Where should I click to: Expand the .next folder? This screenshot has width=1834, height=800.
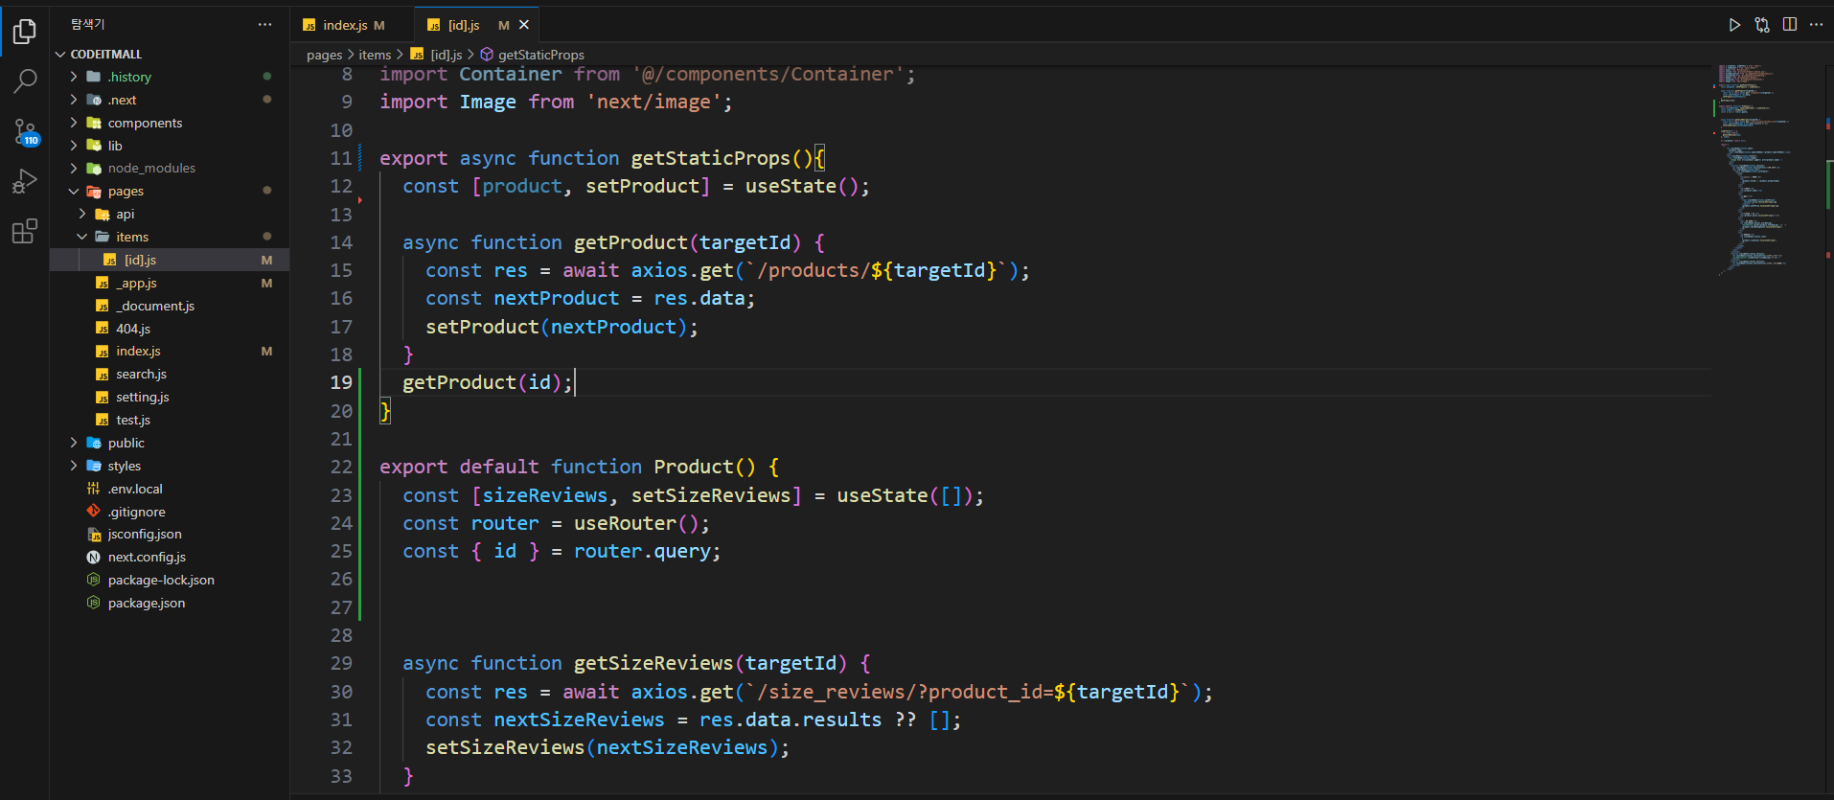74,100
